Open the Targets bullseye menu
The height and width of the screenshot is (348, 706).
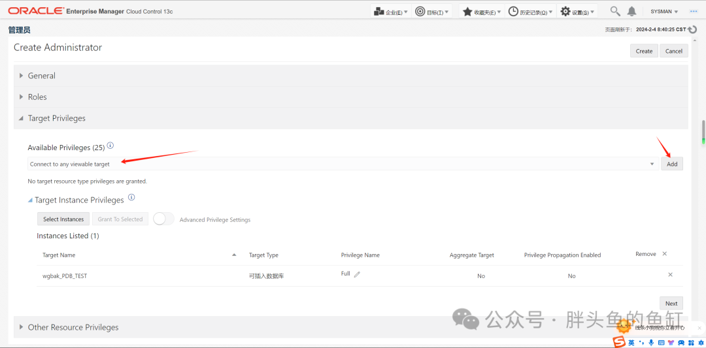pos(420,11)
